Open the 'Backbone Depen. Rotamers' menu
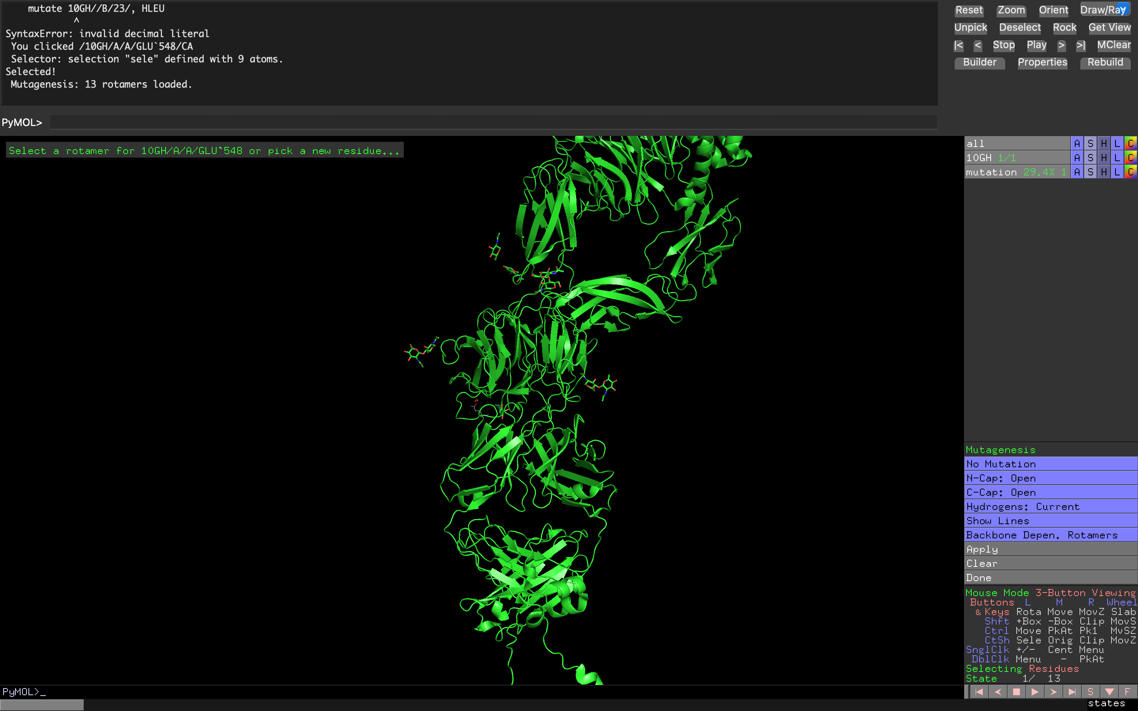Viewport: 1138px width, 711px height. point(1051,535)
